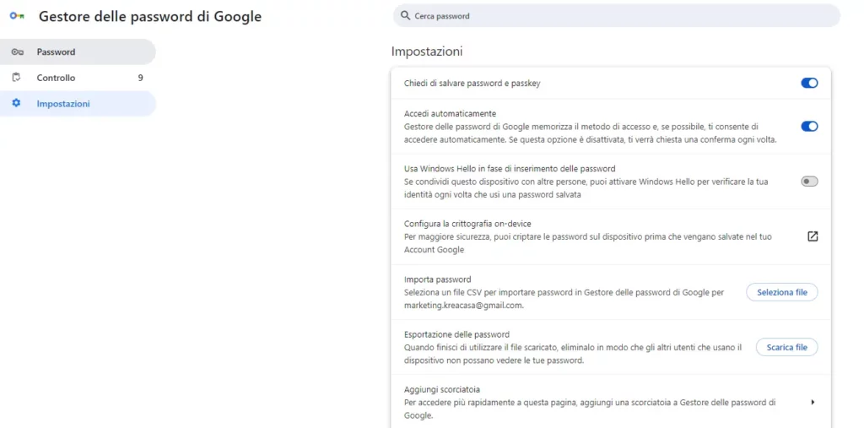864x428 pixels.
Task: Enable the Usa Windows Hello switch
Action: click(809, 181)
